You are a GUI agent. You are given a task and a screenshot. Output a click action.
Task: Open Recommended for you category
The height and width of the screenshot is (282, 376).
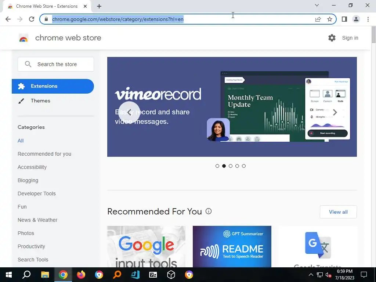[x=44, y=154]
